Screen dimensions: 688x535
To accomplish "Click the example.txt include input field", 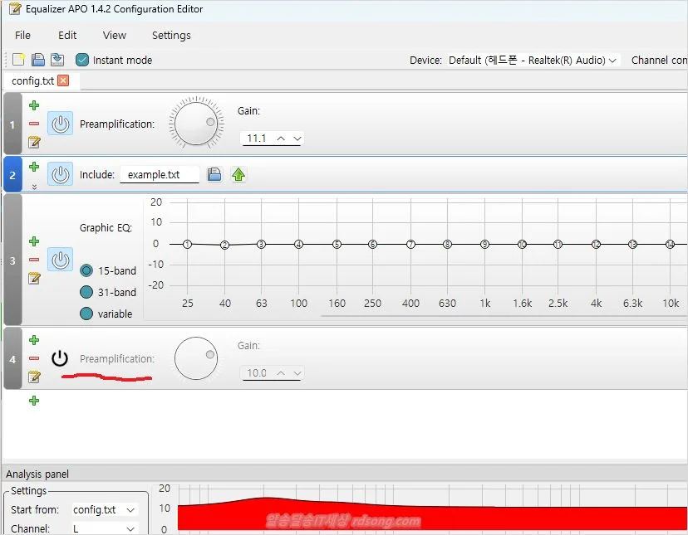I will pos(160,175).
